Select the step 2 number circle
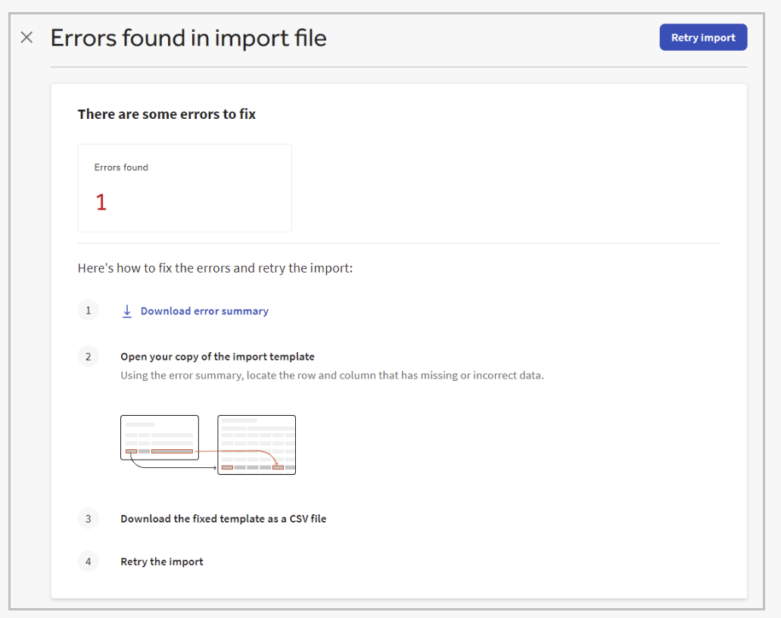 coord(88,357)
